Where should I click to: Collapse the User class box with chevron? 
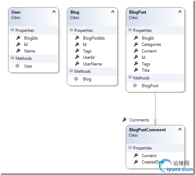tap(54, 12)
